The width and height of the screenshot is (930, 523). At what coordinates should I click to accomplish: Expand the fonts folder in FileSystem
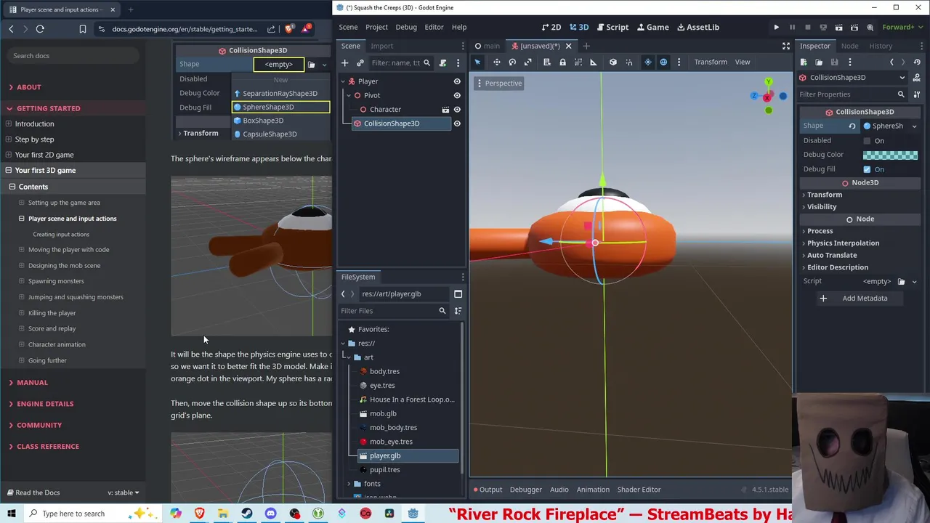[349, 484]
